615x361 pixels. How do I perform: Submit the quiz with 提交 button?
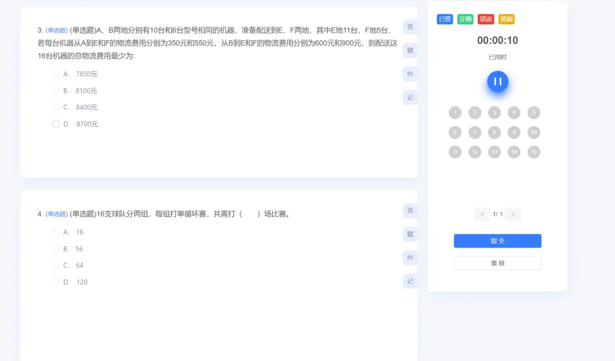coord(497,241)
